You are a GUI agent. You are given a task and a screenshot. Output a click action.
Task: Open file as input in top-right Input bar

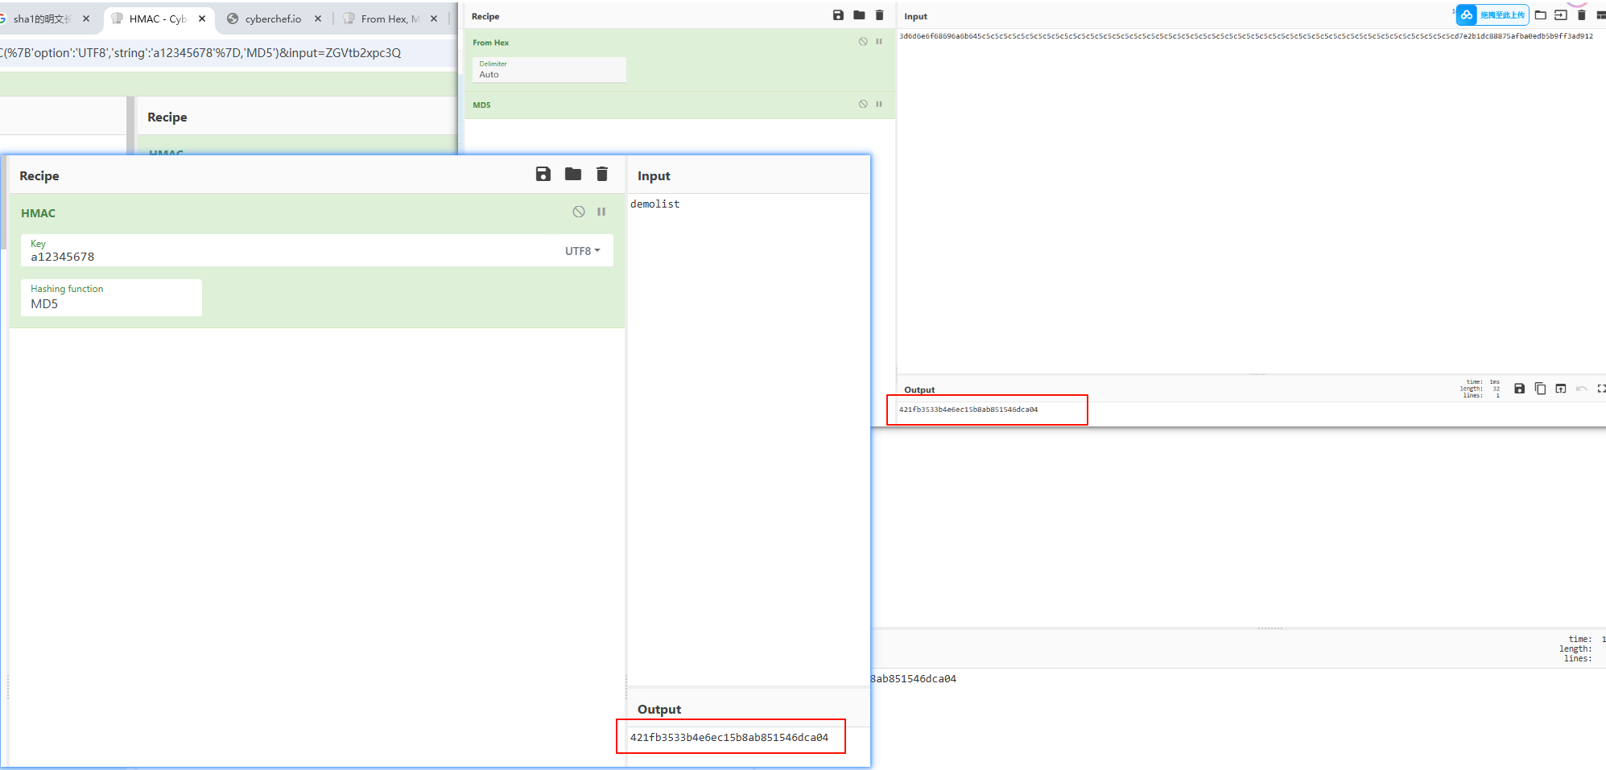(1560, 15)
